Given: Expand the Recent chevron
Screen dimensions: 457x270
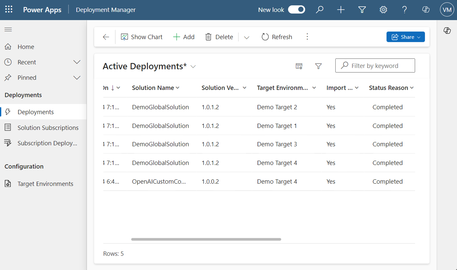Looking at the screenshot, I should pyautogui.click(x=77, y=62).
